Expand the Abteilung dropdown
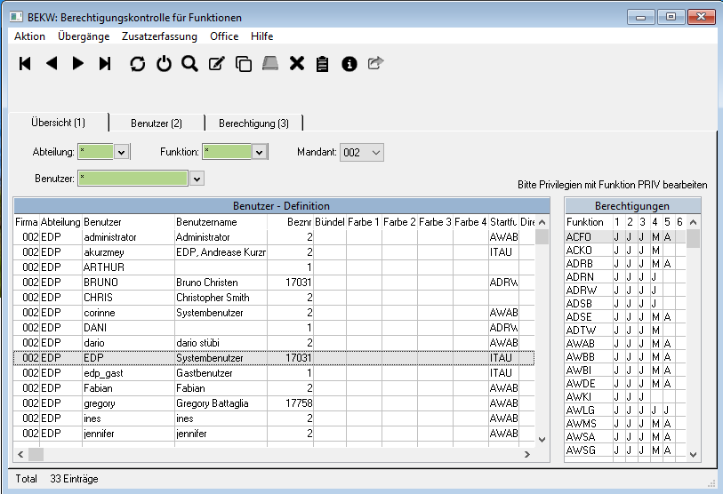The image size is (723, 494). (x=122, y=152)
